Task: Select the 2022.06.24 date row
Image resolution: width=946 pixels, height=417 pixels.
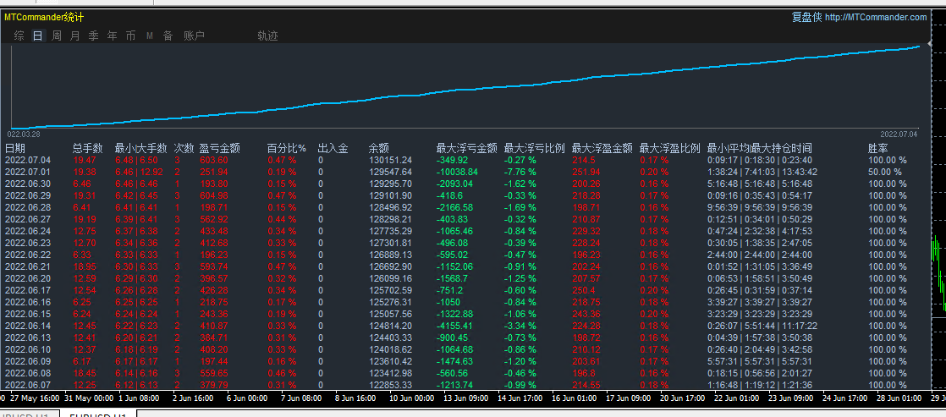Action: tap(28, 231)
